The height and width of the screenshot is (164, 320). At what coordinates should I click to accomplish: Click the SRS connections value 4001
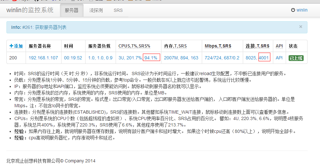264,58
